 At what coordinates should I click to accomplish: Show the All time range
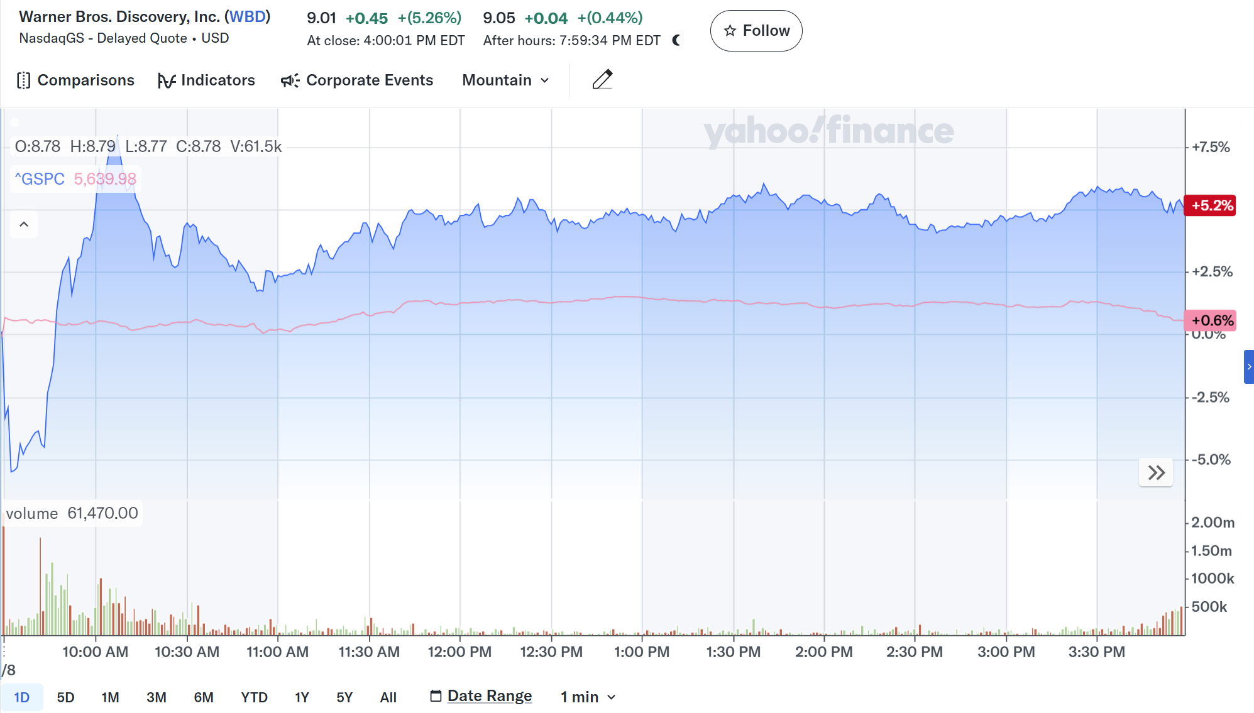388,697
